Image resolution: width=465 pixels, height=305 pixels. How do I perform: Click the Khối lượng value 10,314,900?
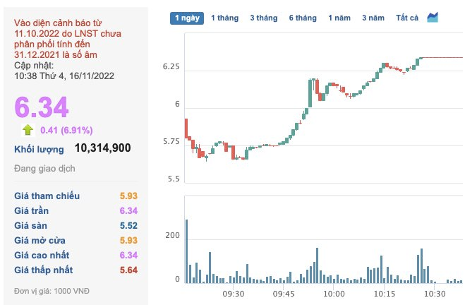pyautogui.click(x=102, y=148)
